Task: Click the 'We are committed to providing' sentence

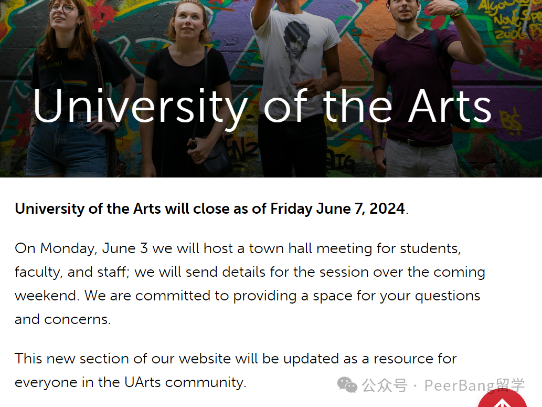Action: 282,296
